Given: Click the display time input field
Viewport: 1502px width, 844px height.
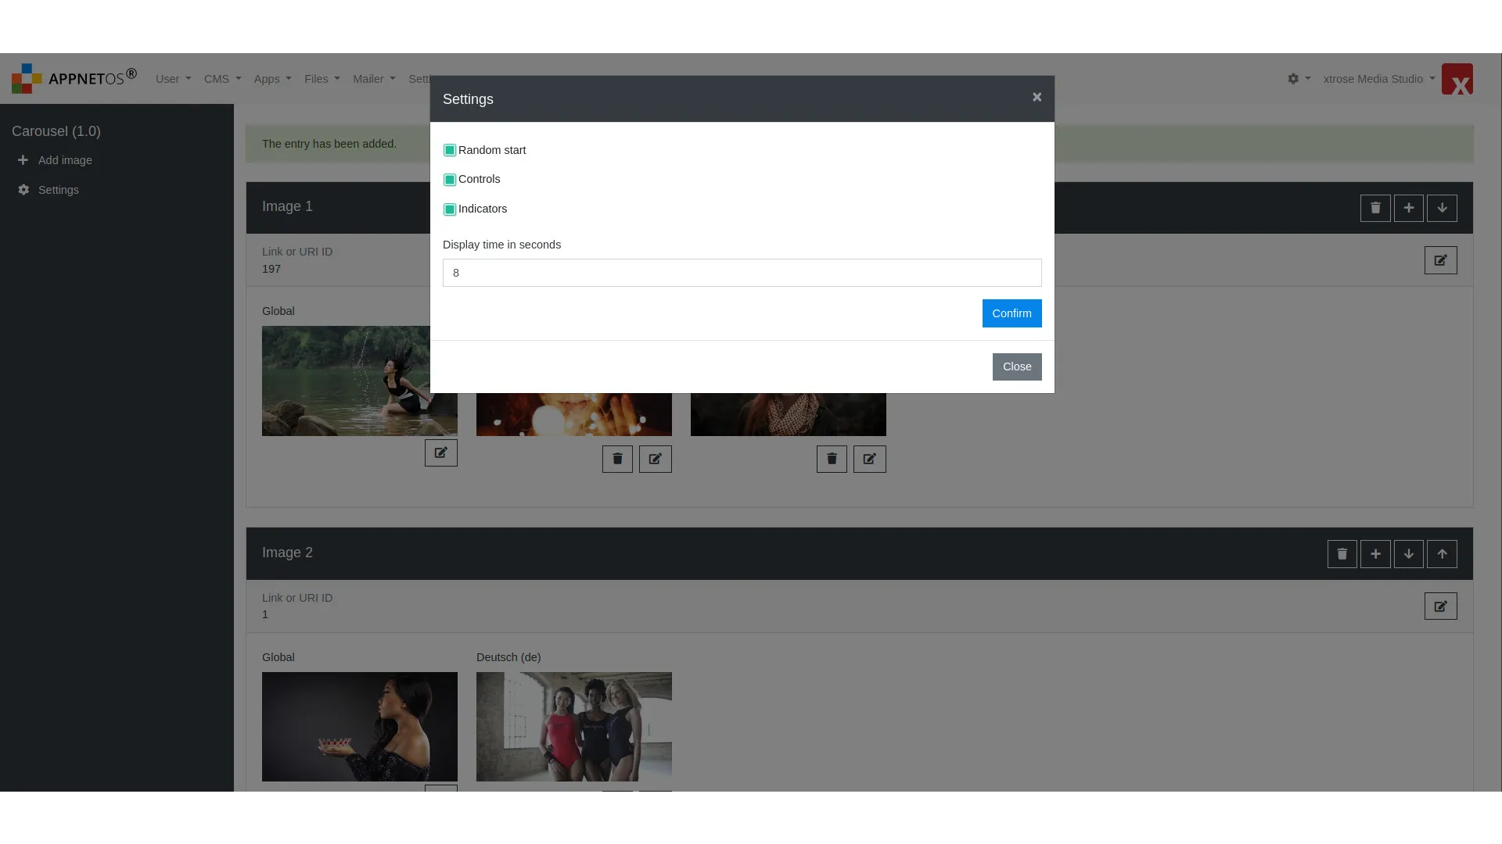Looking at the screenshot, I should [742, 272].
